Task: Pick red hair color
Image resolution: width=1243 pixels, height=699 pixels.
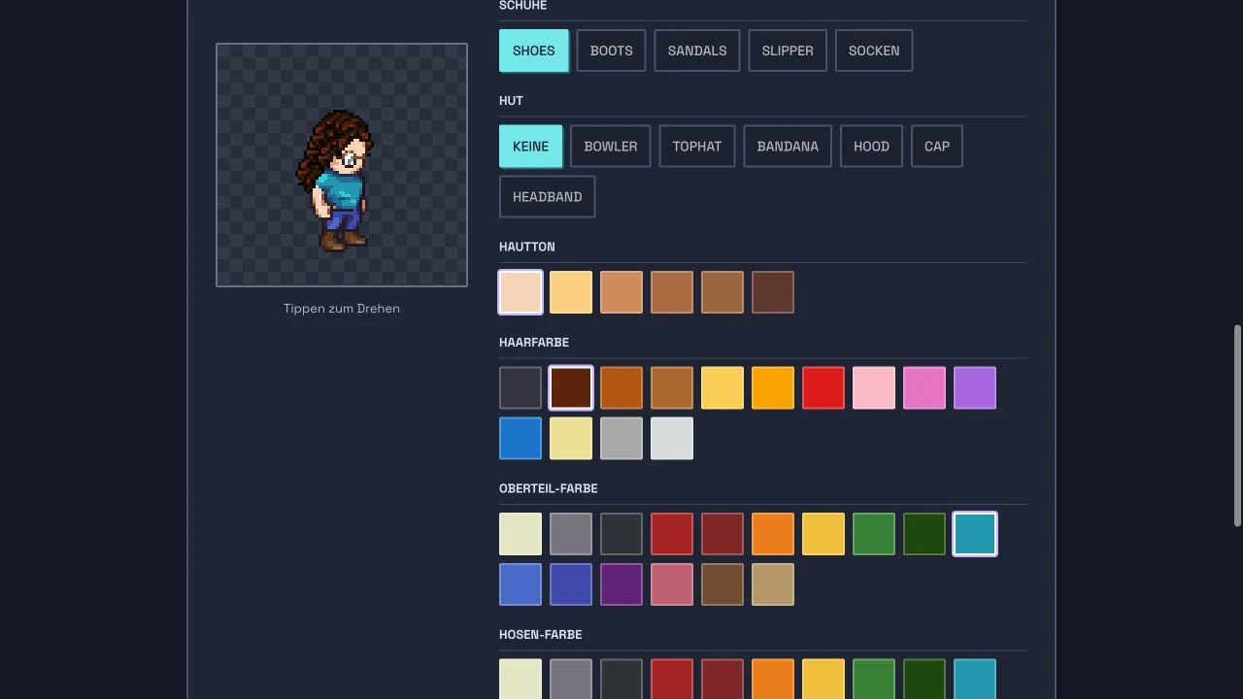Action: pos(823,388)
